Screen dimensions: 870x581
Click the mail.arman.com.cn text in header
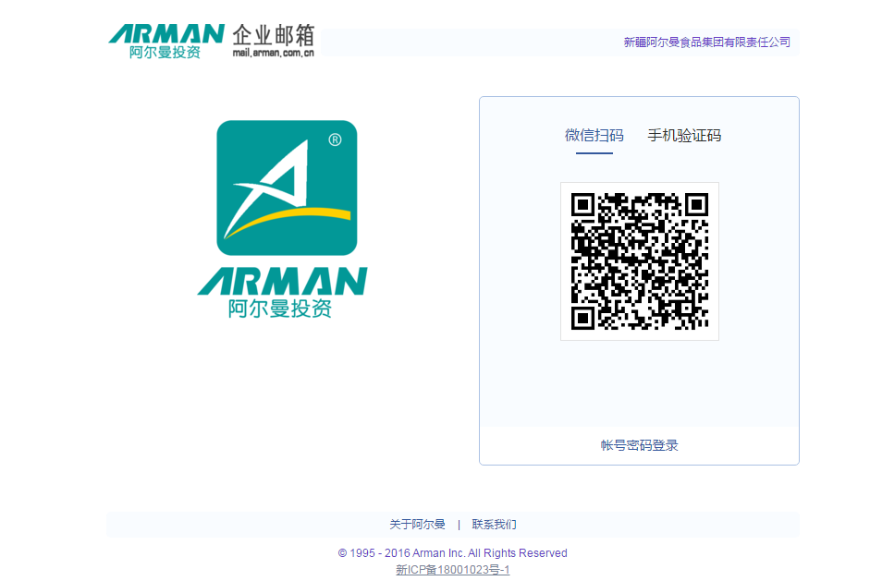tap(273, 54)
